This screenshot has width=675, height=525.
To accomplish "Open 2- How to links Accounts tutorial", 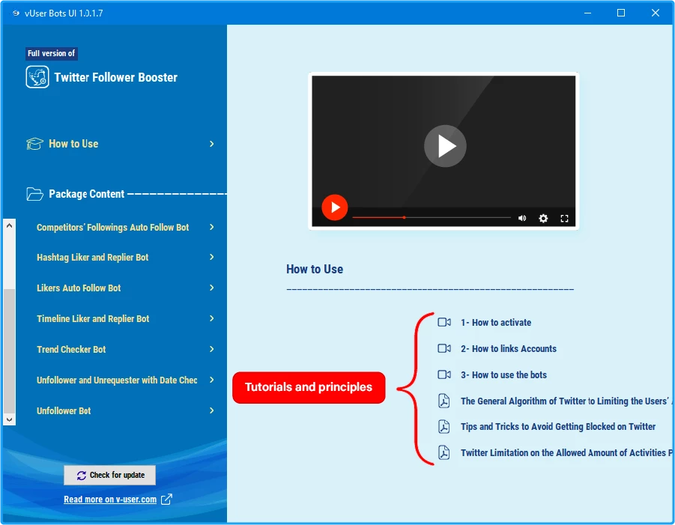I will pos(509,348).
